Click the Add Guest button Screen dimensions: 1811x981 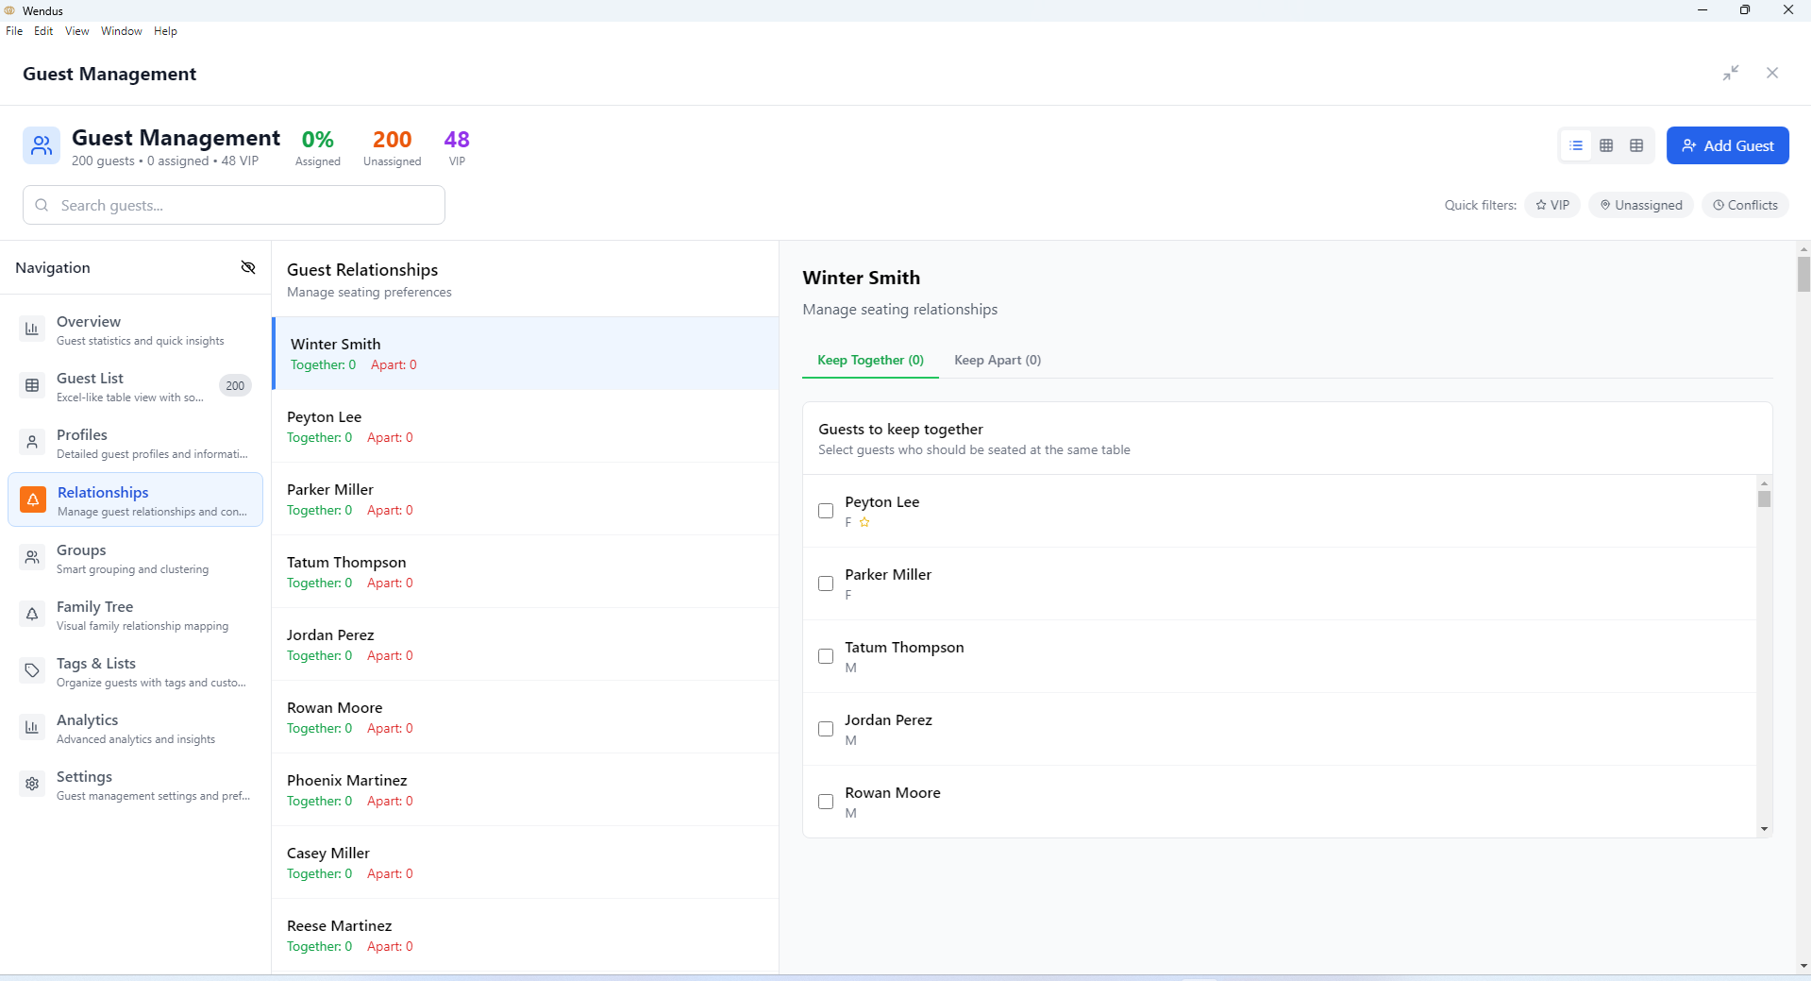[1728, 145]
